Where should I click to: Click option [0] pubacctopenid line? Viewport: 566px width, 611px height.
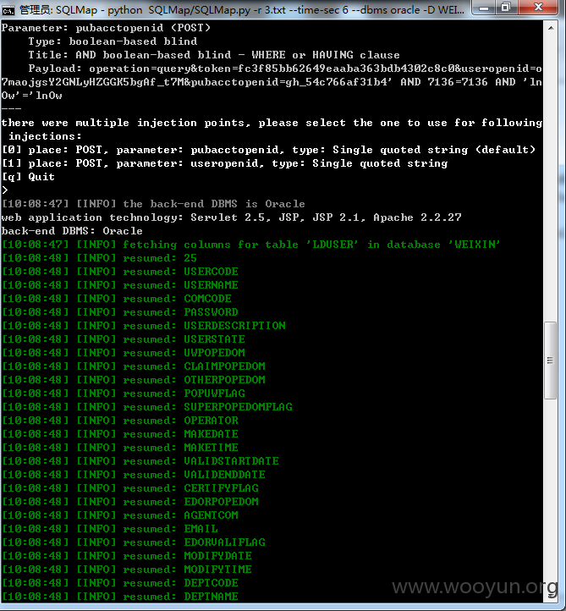[269, 150]
